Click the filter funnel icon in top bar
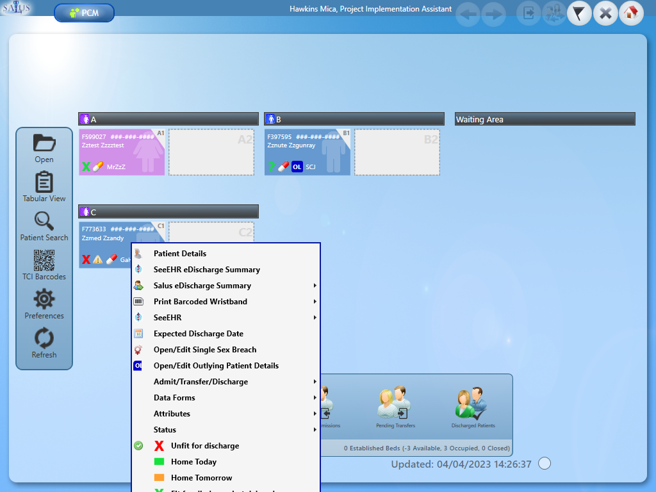656x492 pixels. (x=579, y=13)
